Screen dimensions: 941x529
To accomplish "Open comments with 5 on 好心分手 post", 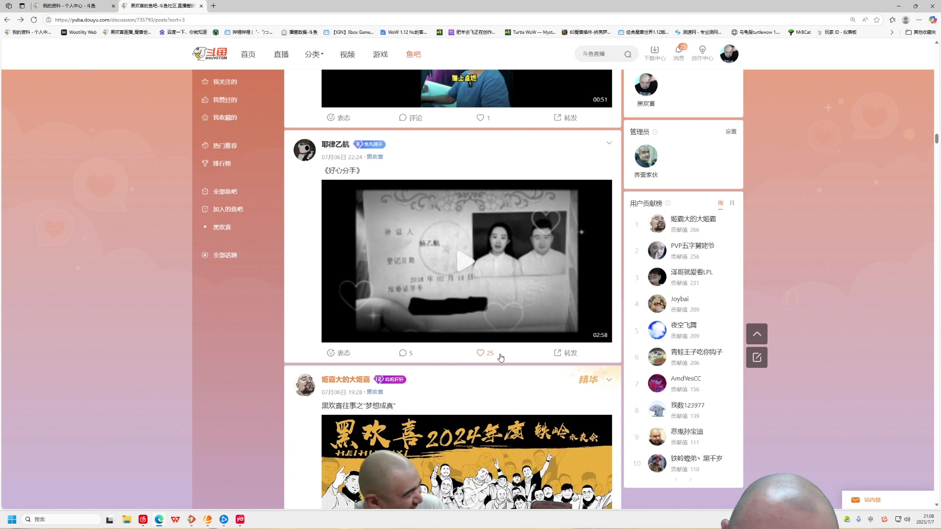I will tap(406, 353).
